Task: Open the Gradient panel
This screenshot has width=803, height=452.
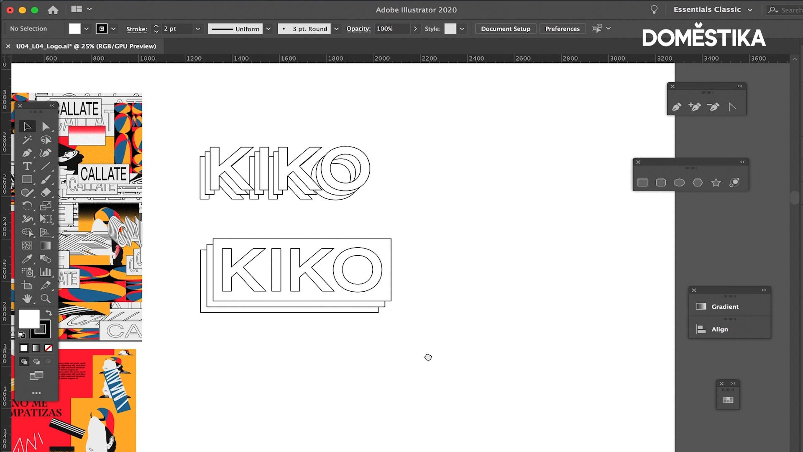Action: point(729,306)
